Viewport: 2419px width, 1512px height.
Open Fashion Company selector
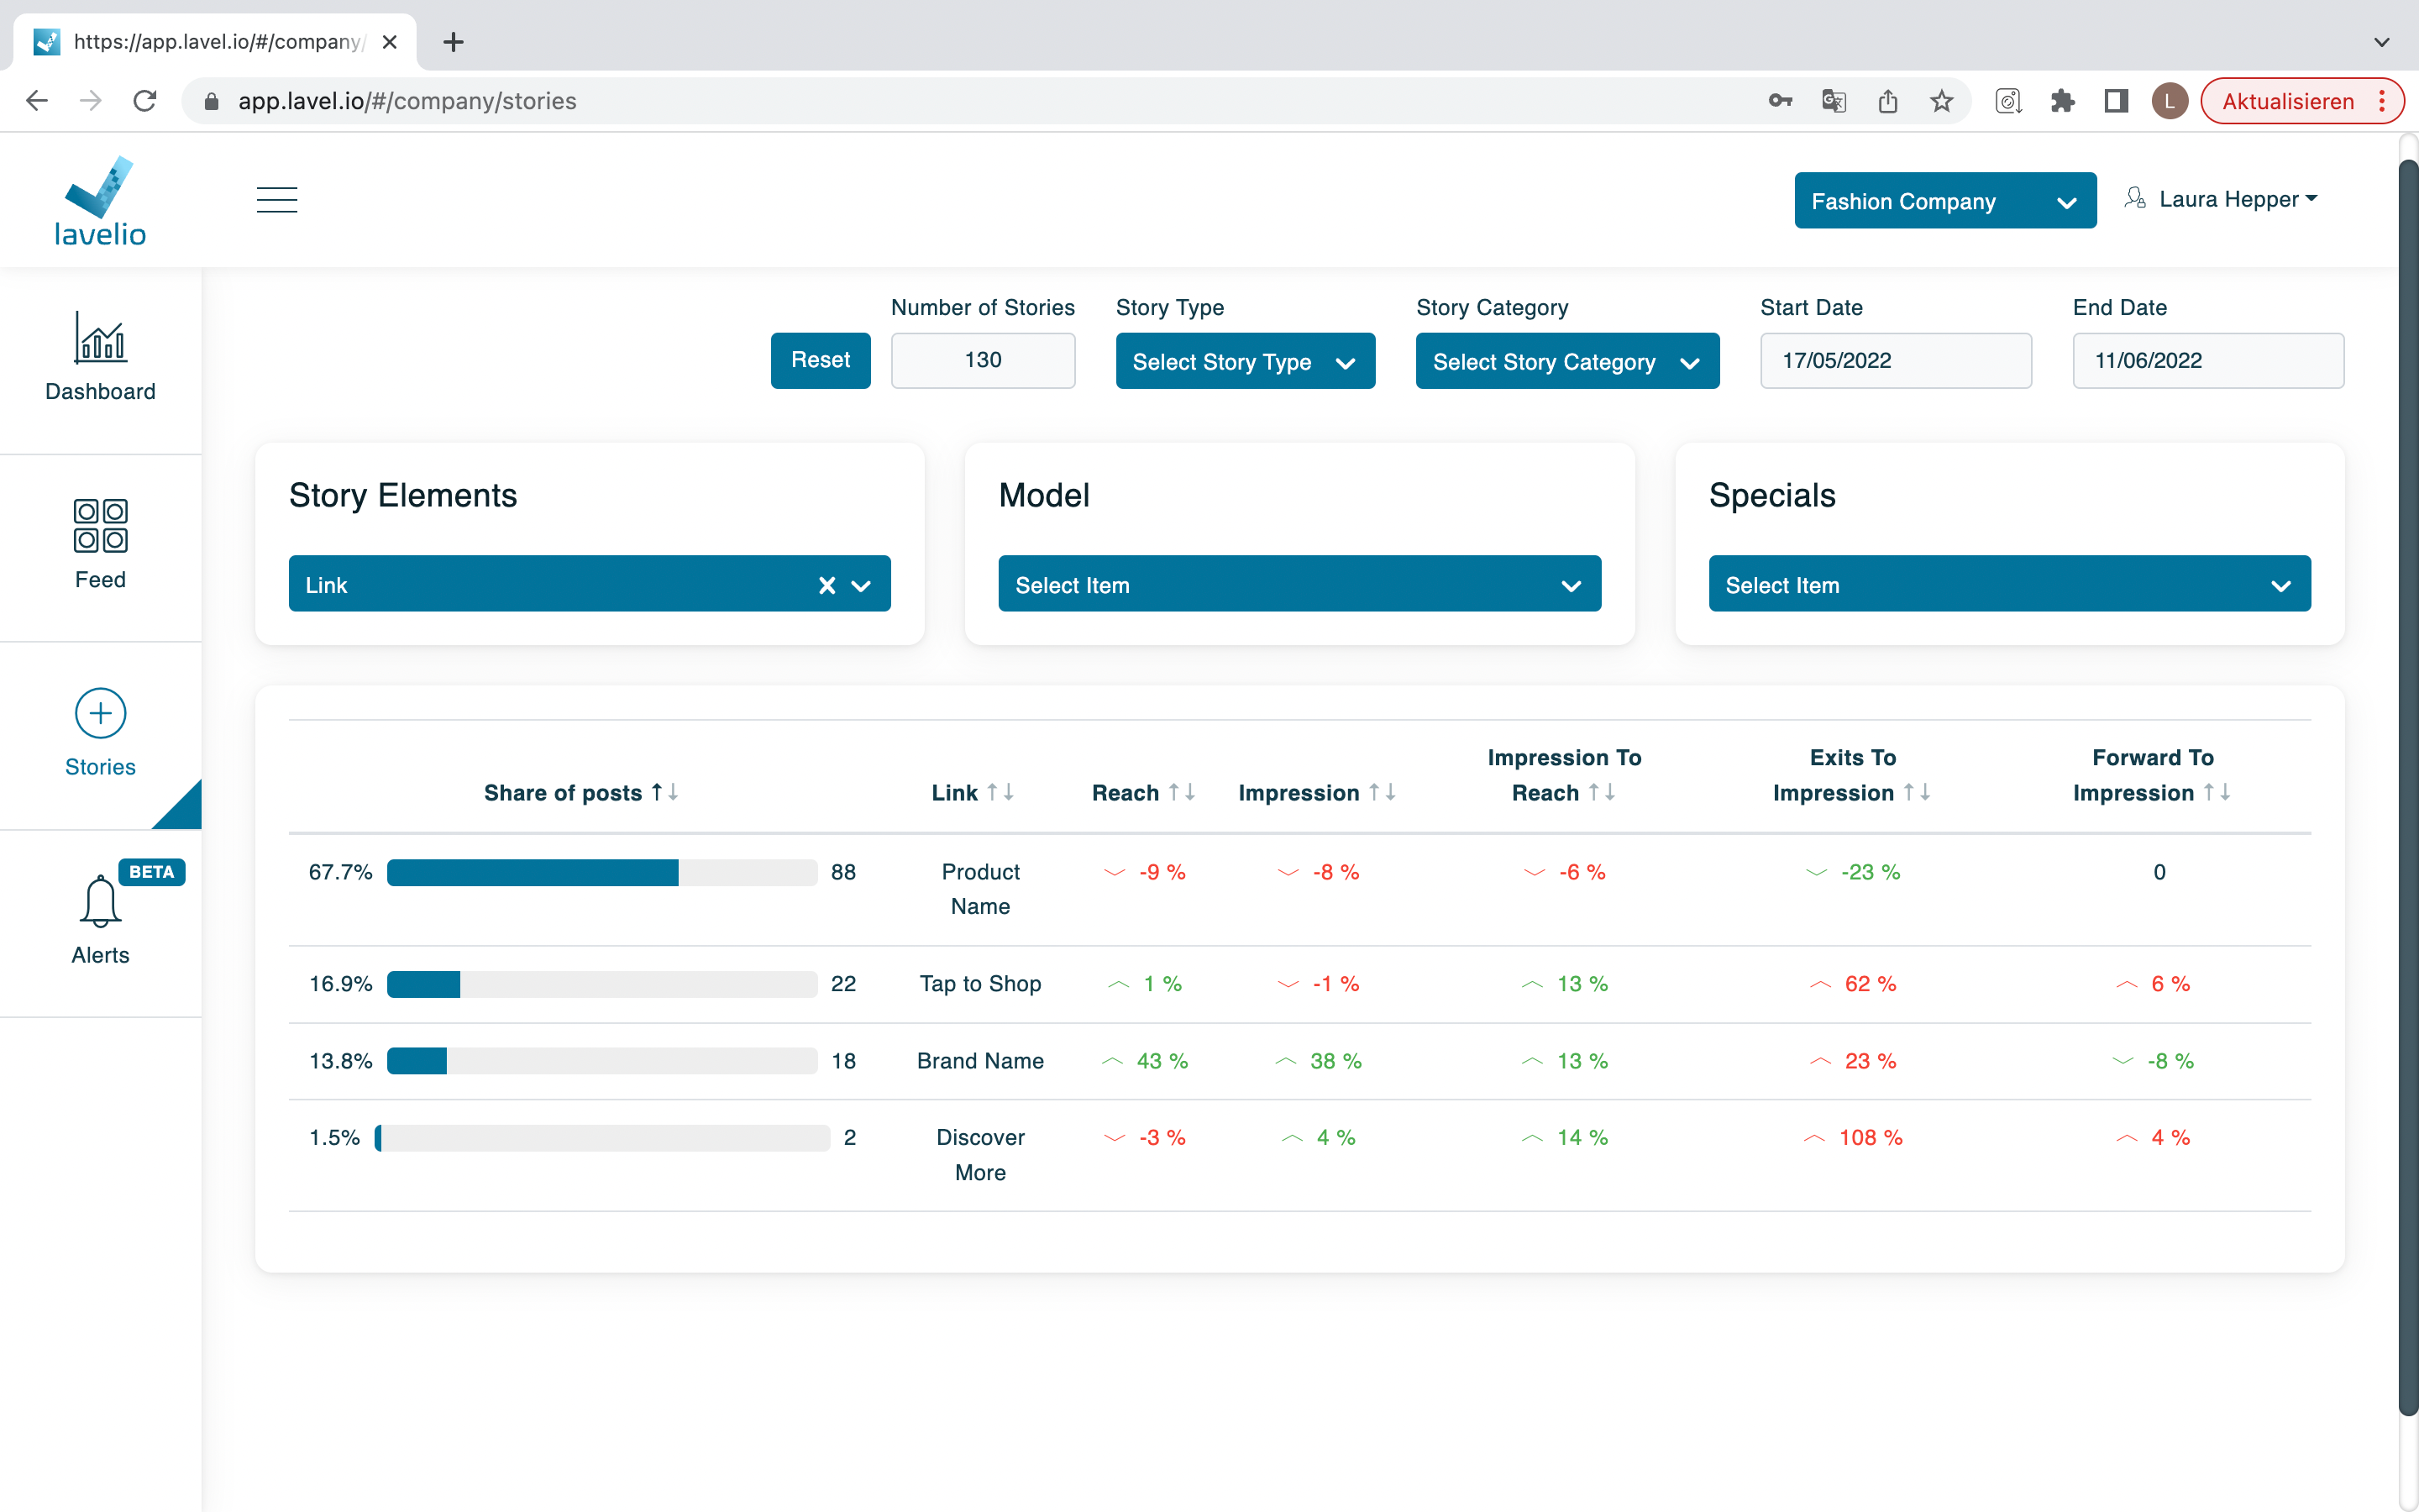point(1944,201)
